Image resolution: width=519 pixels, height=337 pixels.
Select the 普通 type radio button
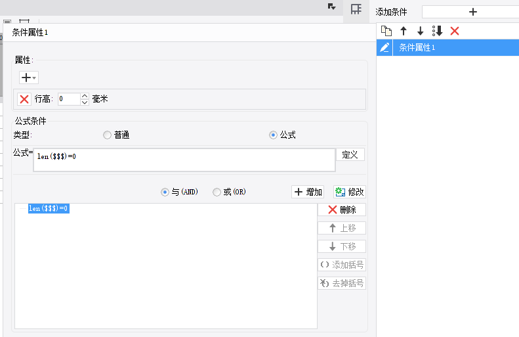[x=107, y=135]
